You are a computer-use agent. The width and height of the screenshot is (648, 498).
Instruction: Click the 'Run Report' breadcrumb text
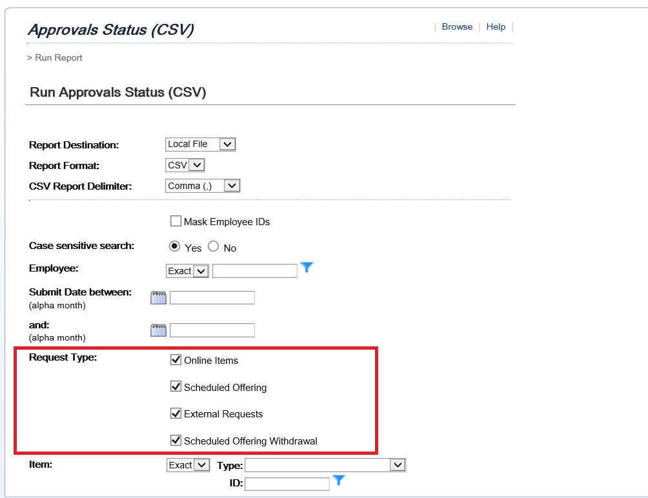click(x=59, y=58)
